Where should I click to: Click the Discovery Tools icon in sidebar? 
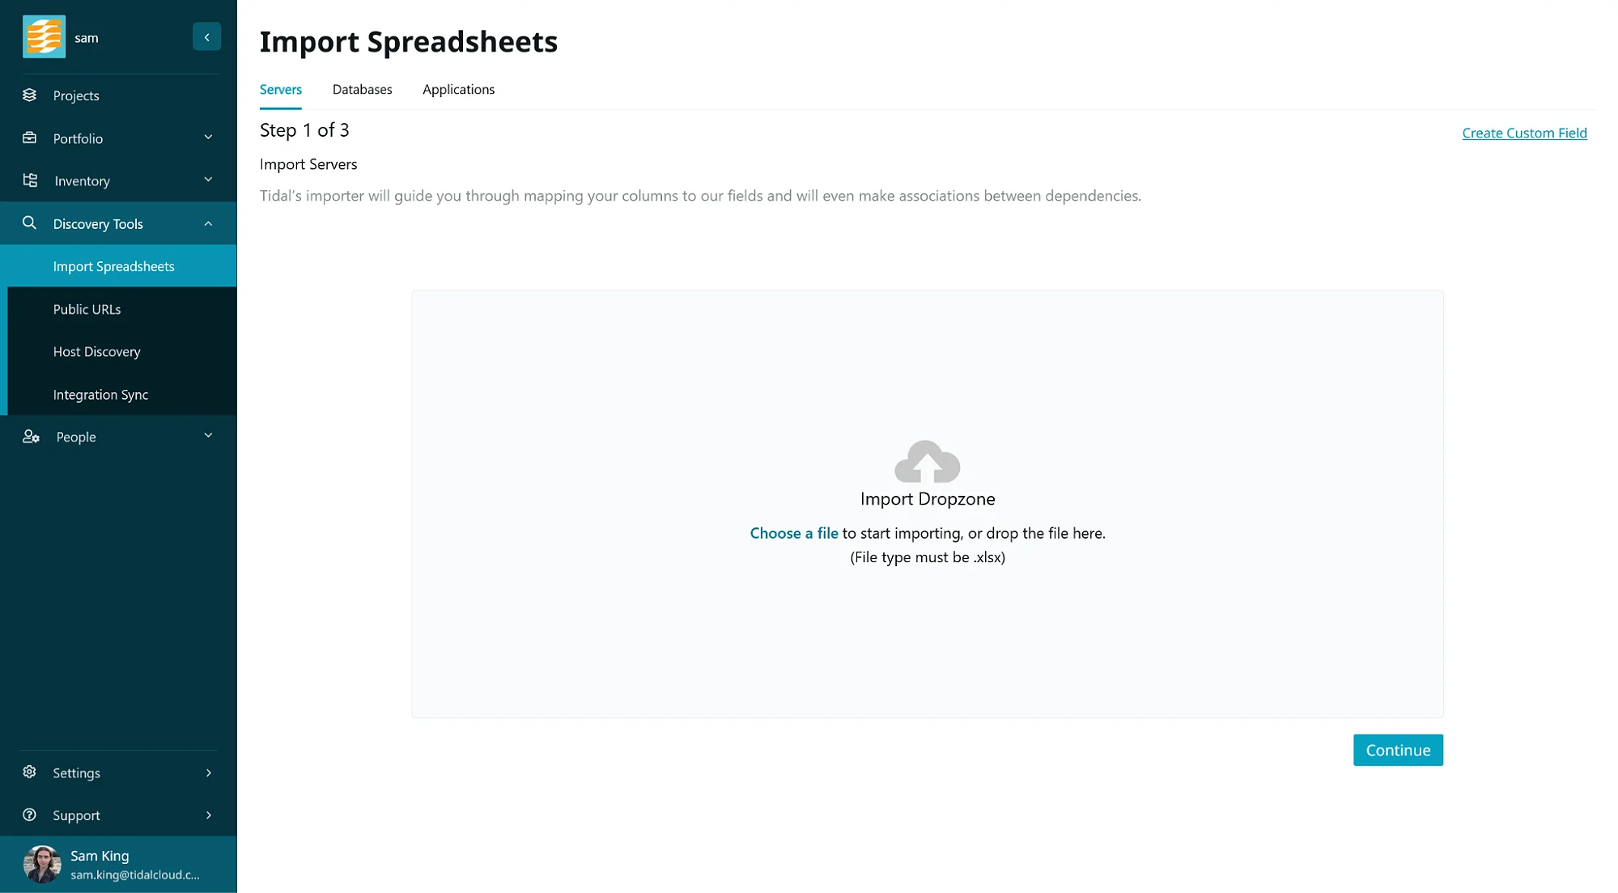30,223
